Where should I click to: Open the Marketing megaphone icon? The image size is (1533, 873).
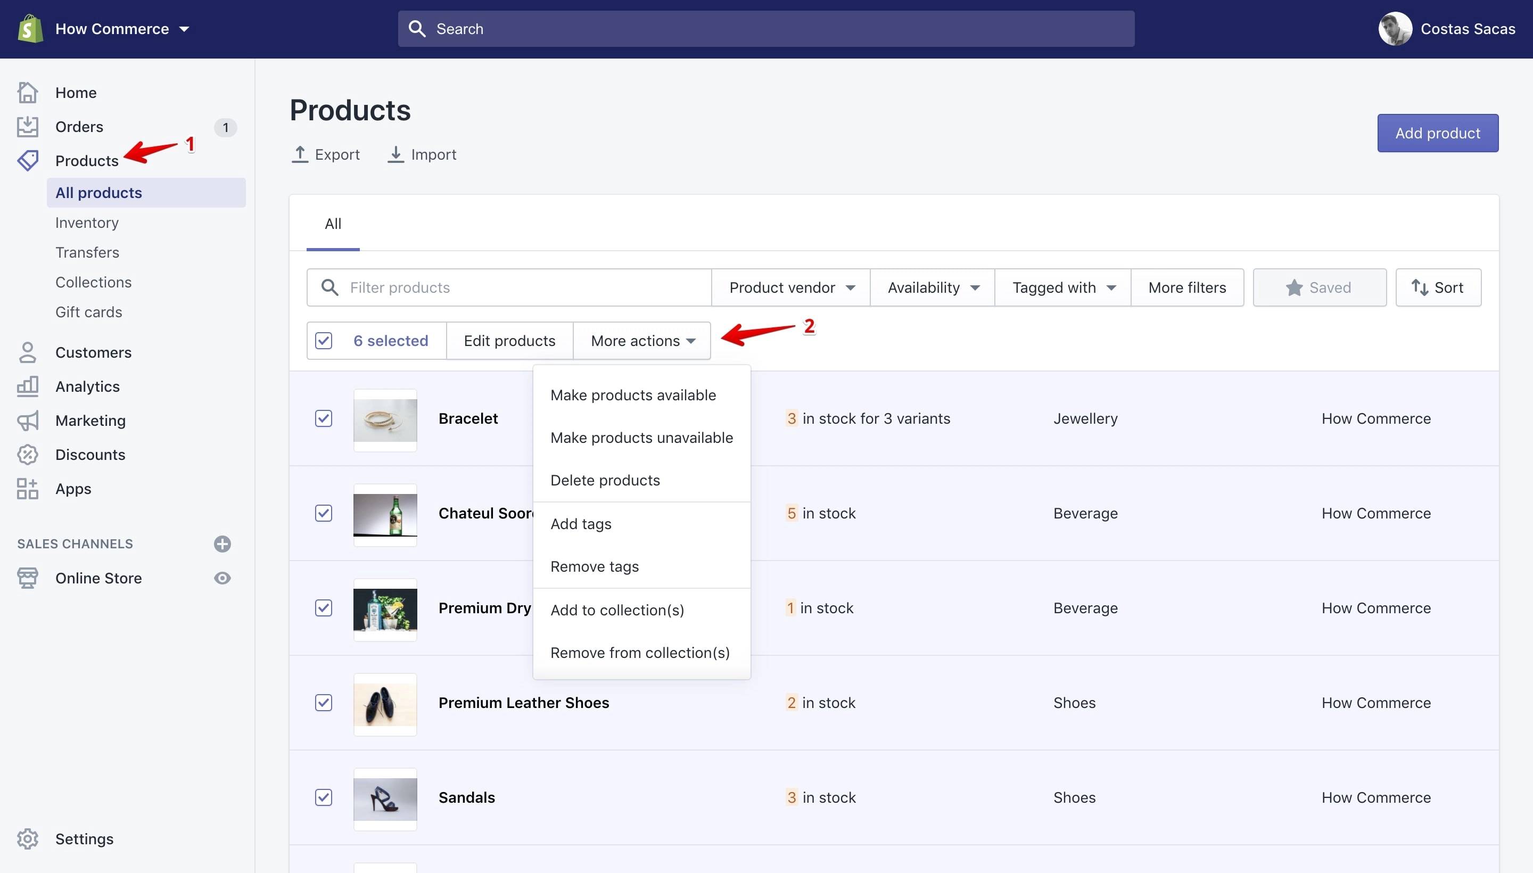28,421
